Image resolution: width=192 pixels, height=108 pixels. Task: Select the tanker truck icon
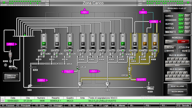pyautogui.click(x=13, y=67)
